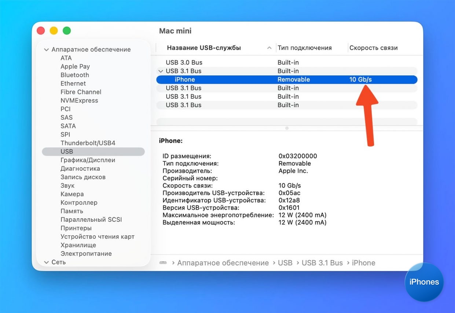Viewport: 455px width, 313px height.
Task: Select Электропитание in the sidebar
Action: pyautogui.click(x=86, y=253)
